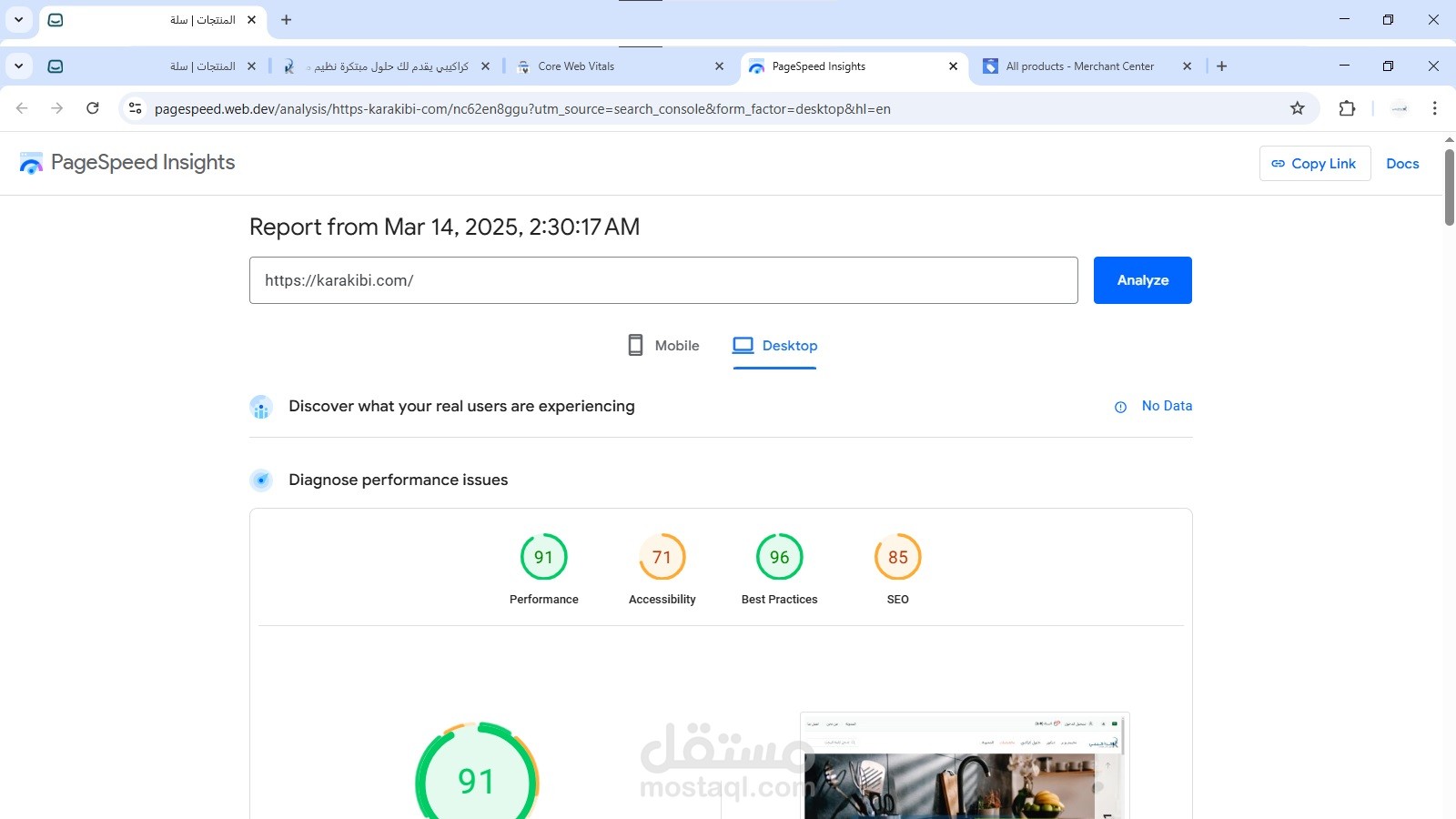Click the Performance score gauge 91
Image resolution: width=1456 pixels, height=819 pixels.
[x=544, y=557]
